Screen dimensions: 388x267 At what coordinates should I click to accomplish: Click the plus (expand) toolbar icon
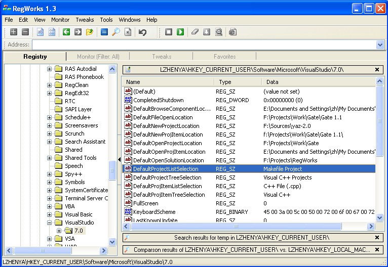14,32
